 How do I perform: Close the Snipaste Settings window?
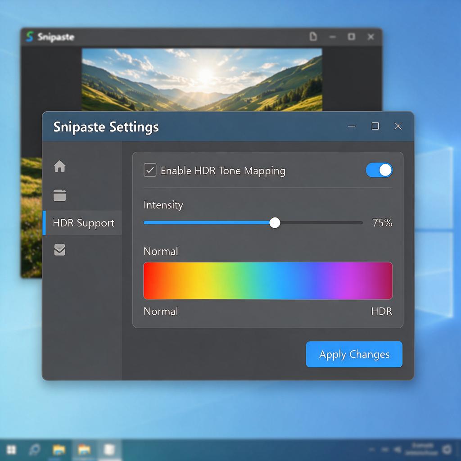[x=398, y=126]
